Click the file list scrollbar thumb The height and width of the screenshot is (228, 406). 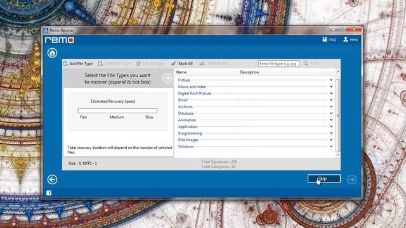(x=337, y=115)
